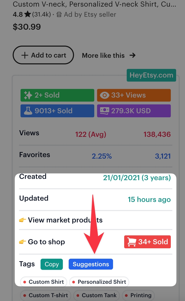Click the flask icon on 9013+ Sold badge
Screen dimensions: 185x301
point(28,111)
